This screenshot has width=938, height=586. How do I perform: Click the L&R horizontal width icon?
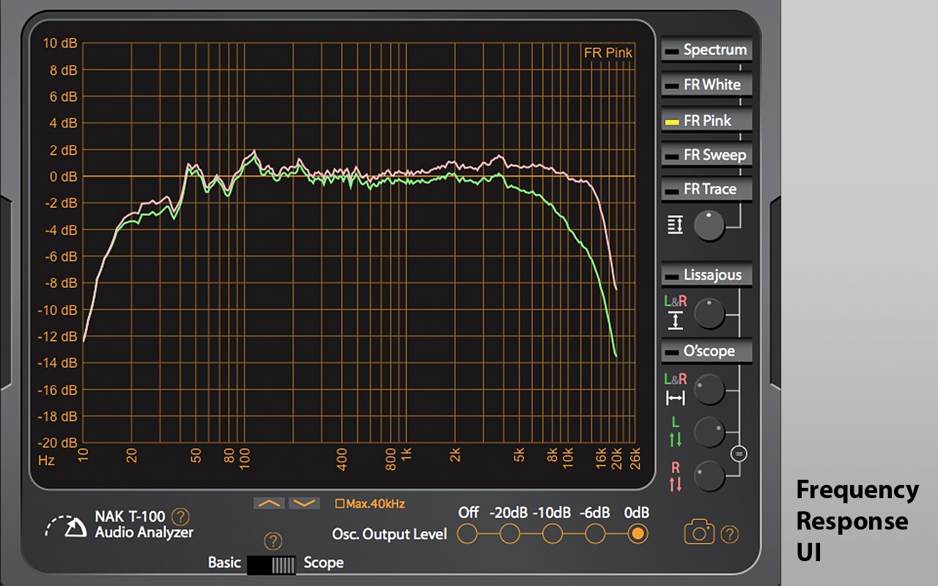click(x=675, y=390)
